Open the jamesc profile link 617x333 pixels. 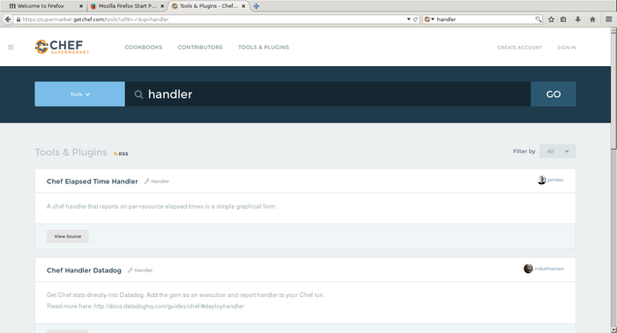555,180
